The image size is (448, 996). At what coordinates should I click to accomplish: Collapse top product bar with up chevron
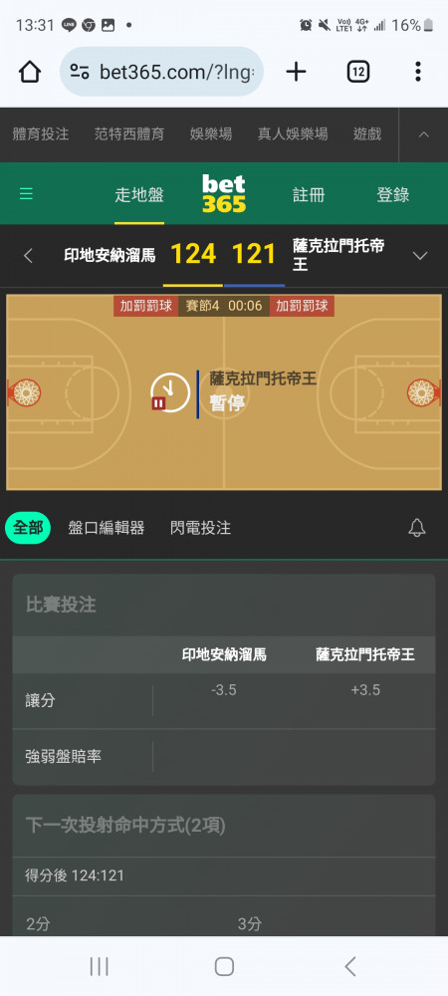point(424,134)
